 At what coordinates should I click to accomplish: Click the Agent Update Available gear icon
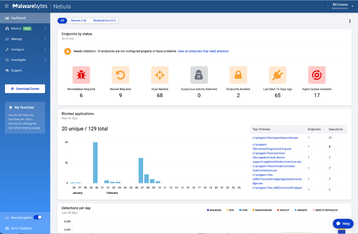pyautogui.click(x=317, y=75)
